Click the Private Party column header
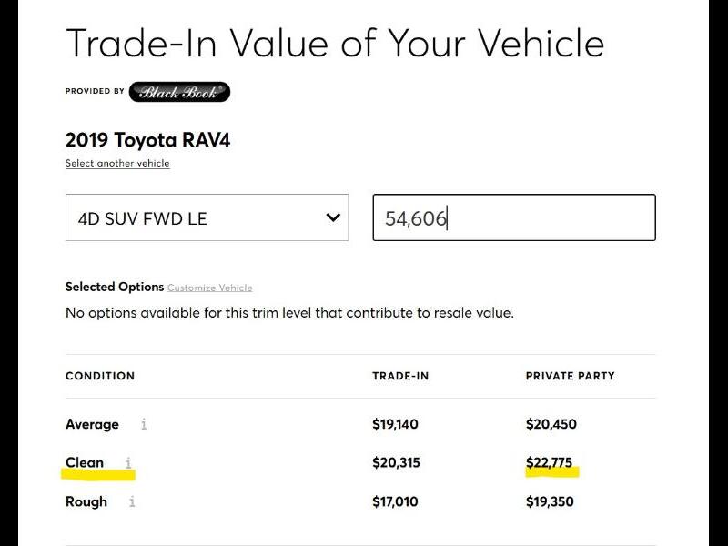 (570, 376)
